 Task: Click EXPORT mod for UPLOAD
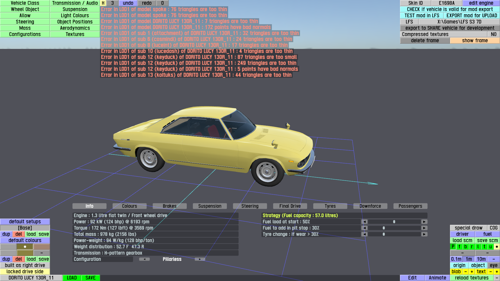click(x=472, y=16)
